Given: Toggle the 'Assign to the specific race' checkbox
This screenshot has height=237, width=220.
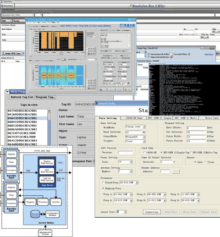Looking at the screenshot, I should 149,57.
